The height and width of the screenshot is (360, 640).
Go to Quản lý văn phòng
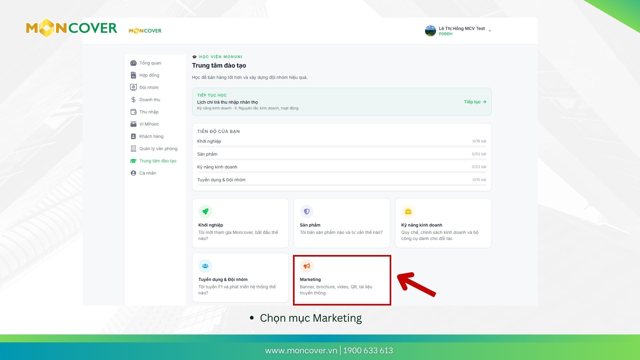click(x=158, y=149)
